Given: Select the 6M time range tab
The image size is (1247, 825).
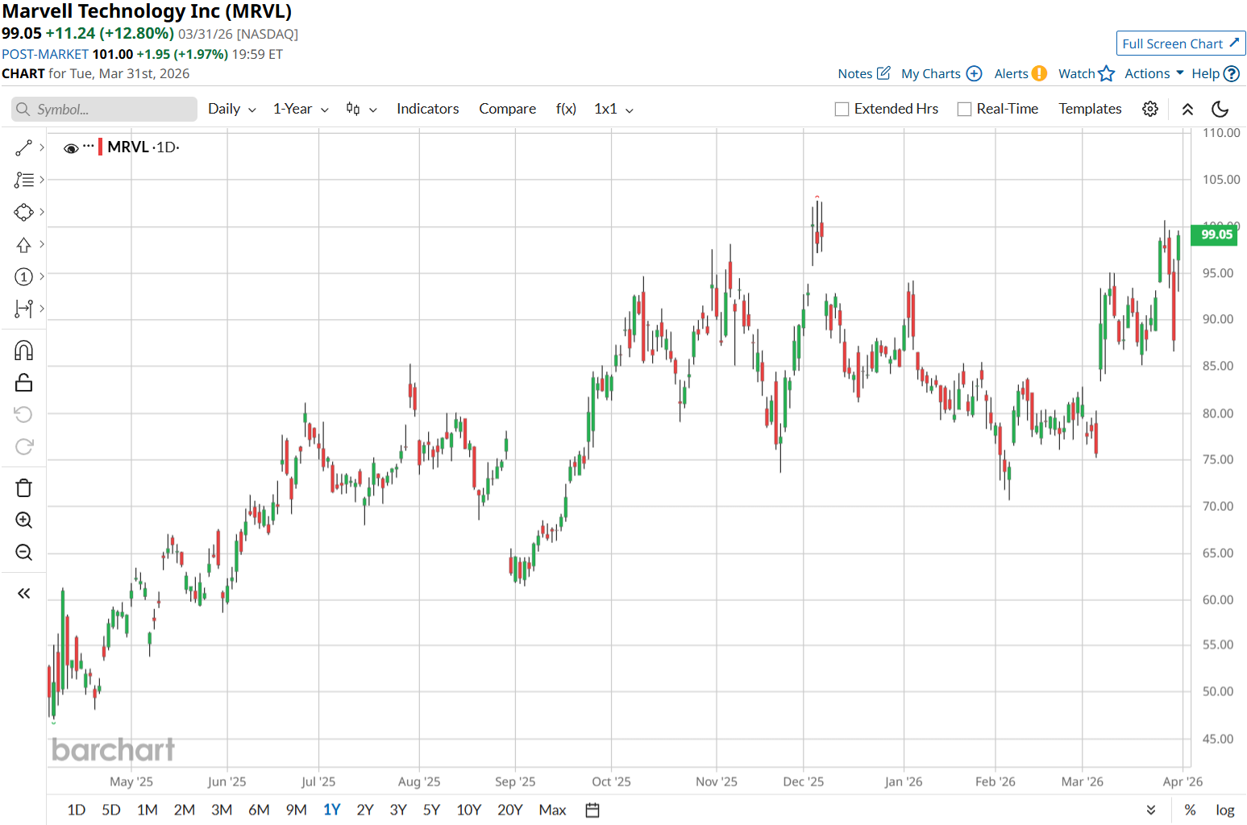Looking at the screenshot, I should pyautogui.click(x=259, y=810).
